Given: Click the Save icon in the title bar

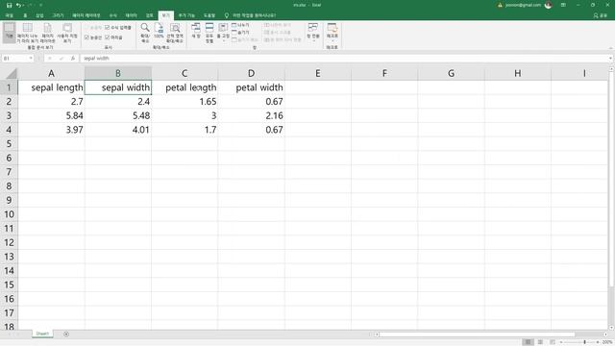Looking at the screenshot, I should tap(9, 5).
